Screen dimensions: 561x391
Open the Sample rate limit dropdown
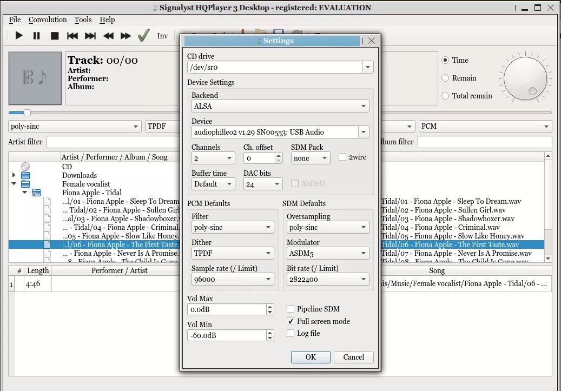tap(233, 280)
